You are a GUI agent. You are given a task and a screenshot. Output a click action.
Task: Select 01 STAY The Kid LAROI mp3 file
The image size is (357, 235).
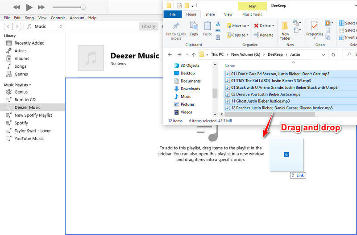[291, 81]
